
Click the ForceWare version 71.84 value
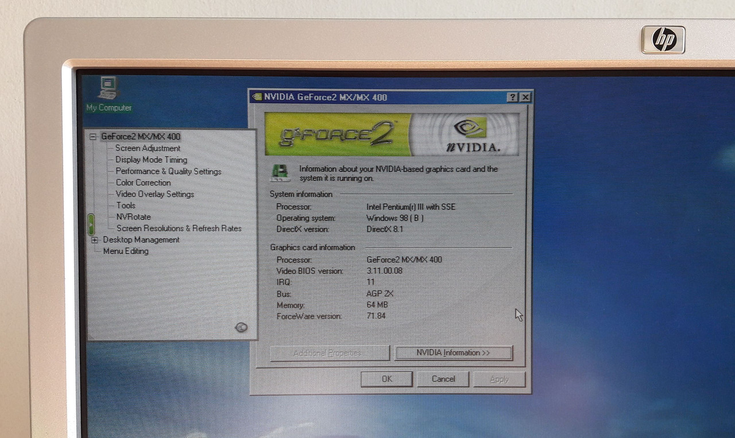[376, 316]
